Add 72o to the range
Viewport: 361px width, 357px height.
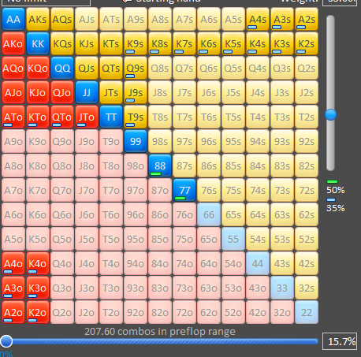click(x=184, y=312)
